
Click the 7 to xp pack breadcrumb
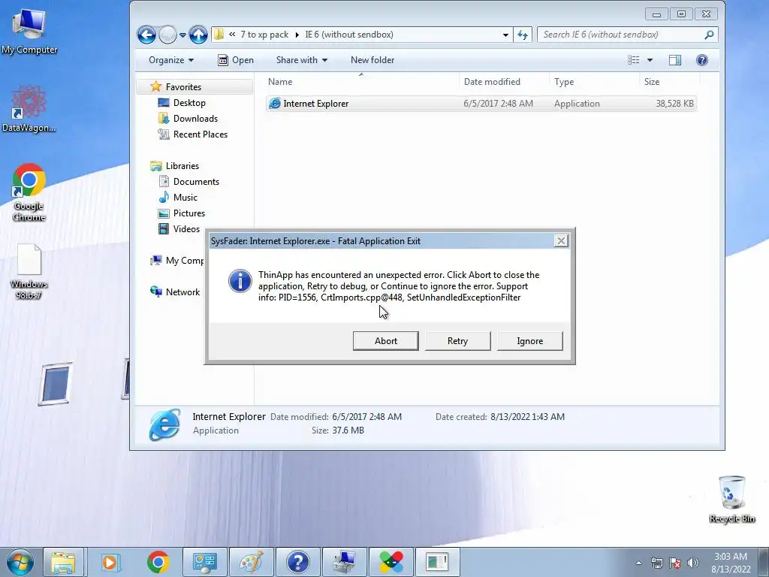click(x=264, y=35)
